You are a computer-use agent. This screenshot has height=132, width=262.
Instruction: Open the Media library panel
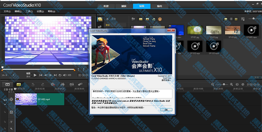[x=100, y=19]
